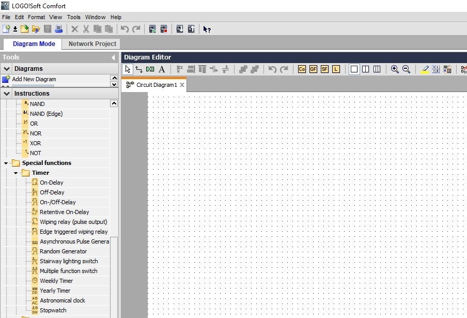Select the NAND (Edge) instruction
The image size is (467, 318).
click(x=46, y=114)
